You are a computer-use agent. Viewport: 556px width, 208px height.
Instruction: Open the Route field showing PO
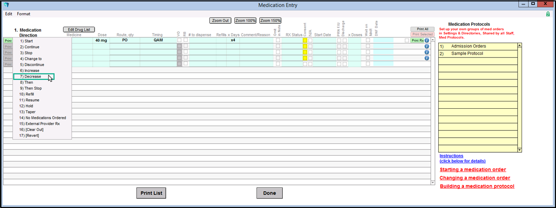pos(125,40)
